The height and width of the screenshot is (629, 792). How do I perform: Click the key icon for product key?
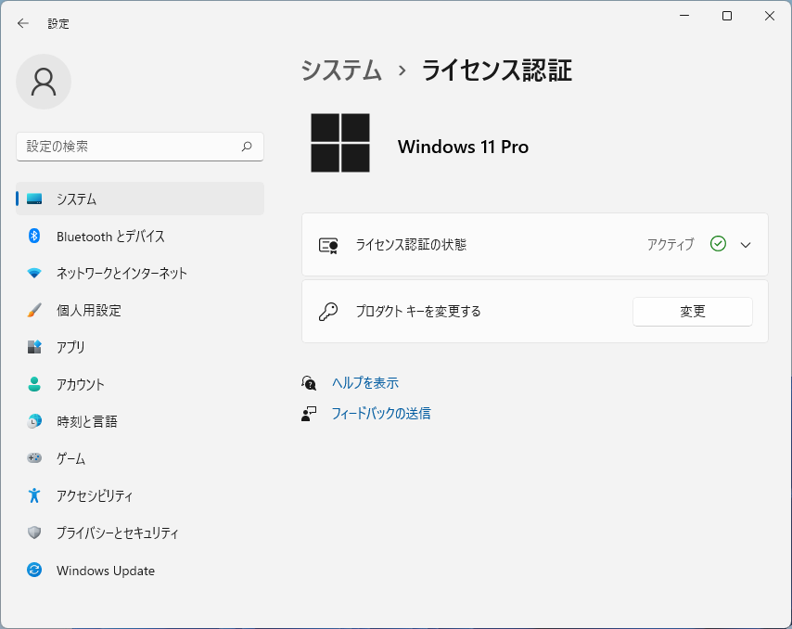click(x=328, y=311)
